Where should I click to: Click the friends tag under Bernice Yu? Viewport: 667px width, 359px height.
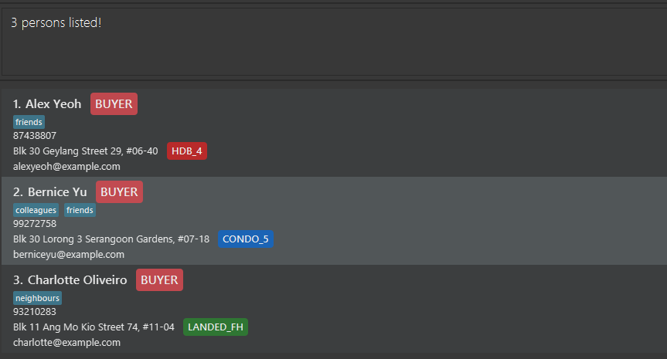[x=80, y=210]
